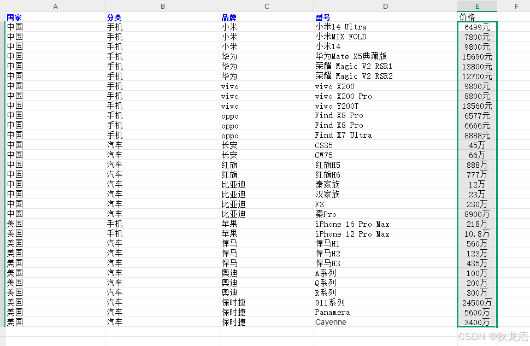Select the price cell 560万
The height and width of the screenshot is (346, 530).
coord(477,243)
